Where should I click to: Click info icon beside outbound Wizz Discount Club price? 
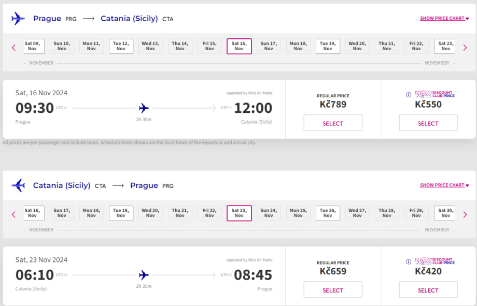[409, 95]
